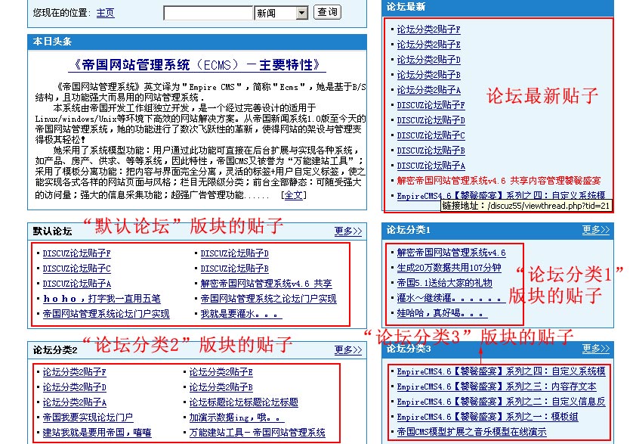Open the post 帝国5.1送给大家的礼物
Image resolution: width=636 pixels, height=444 pixels.
(x=444, y=283)
